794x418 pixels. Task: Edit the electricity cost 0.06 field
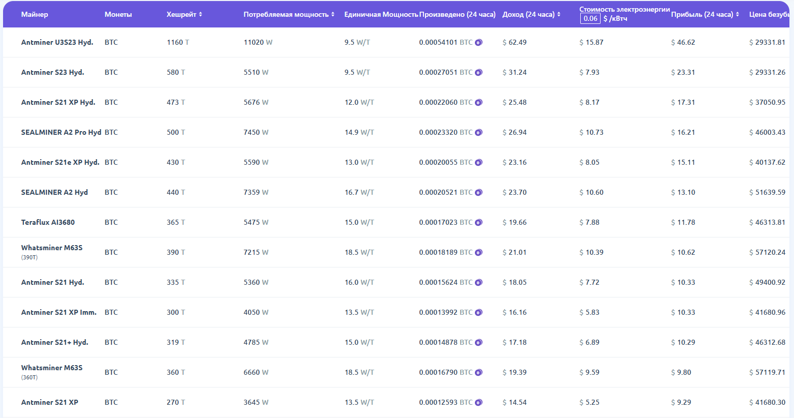[x=590, y=18]
